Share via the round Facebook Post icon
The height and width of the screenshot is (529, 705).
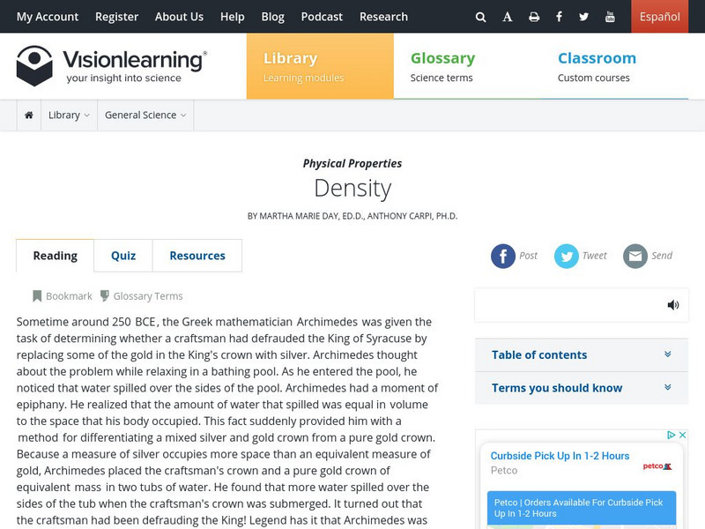pos(503,256)
